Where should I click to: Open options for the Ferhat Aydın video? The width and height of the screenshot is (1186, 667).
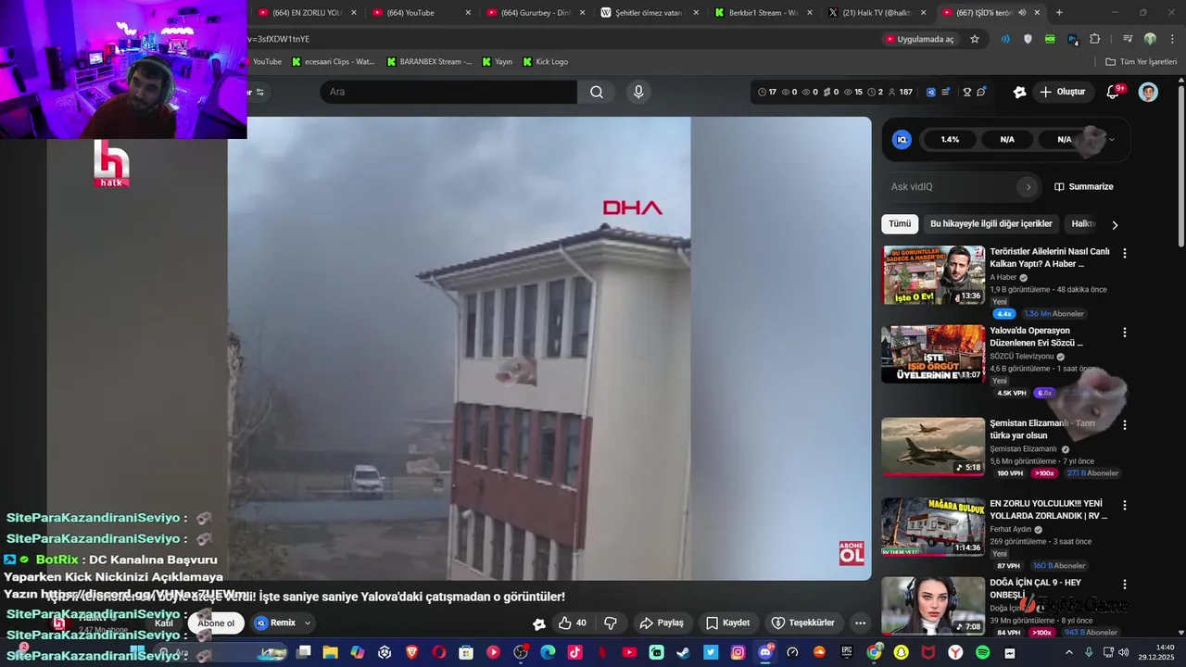pyautogui.click(x=1125, y=505)
